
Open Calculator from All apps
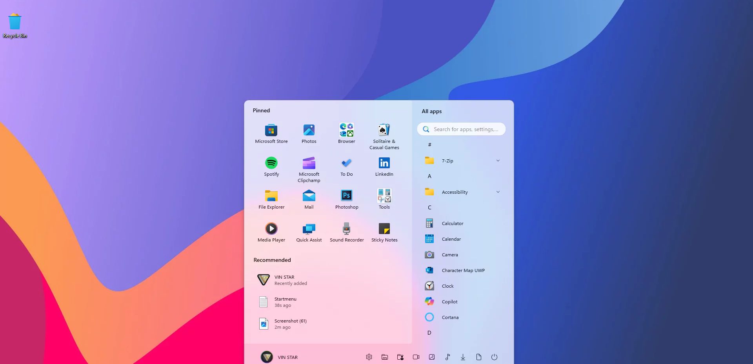point(462,223)
